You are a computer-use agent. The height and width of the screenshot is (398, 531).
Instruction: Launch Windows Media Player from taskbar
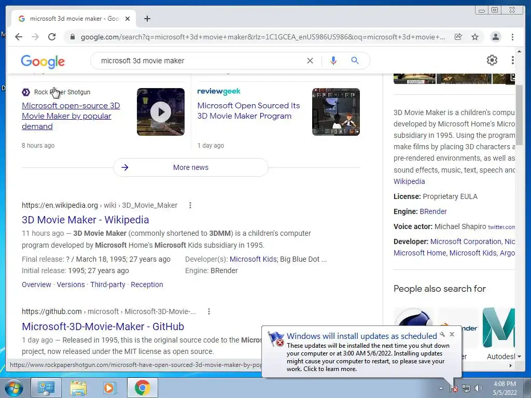(x=109, y=388)
